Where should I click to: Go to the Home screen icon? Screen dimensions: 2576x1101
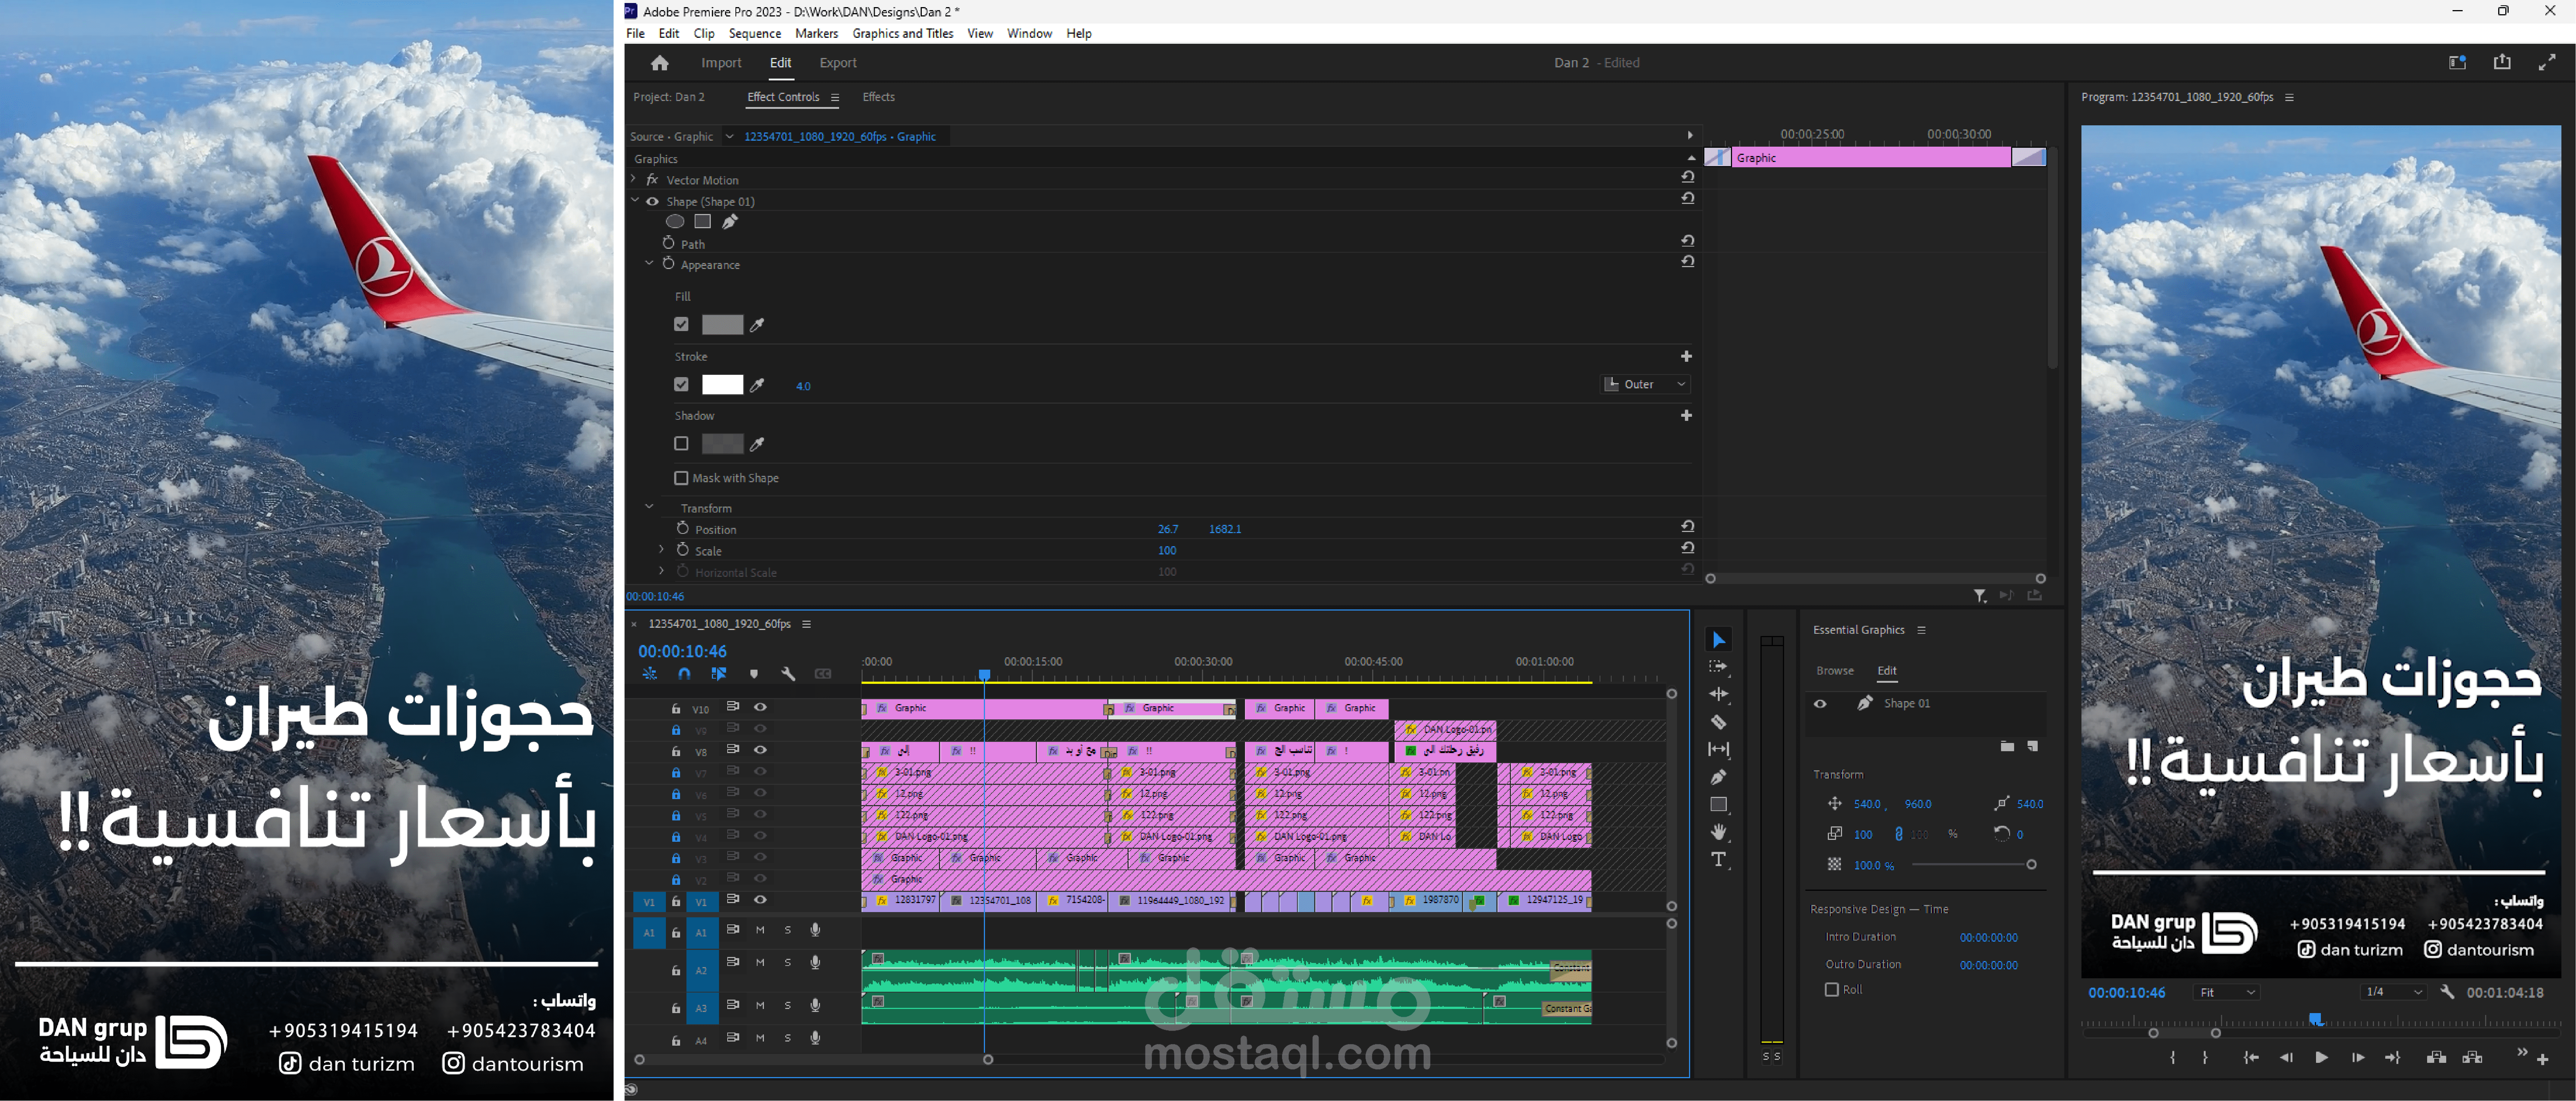click(x=659, y=63)
